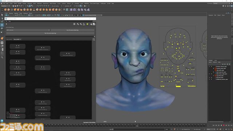Image resolution: width=233 pixels, height=131 pixels.
Task: Open the Renderer menu in viewport panel
Action: (25, 13)
